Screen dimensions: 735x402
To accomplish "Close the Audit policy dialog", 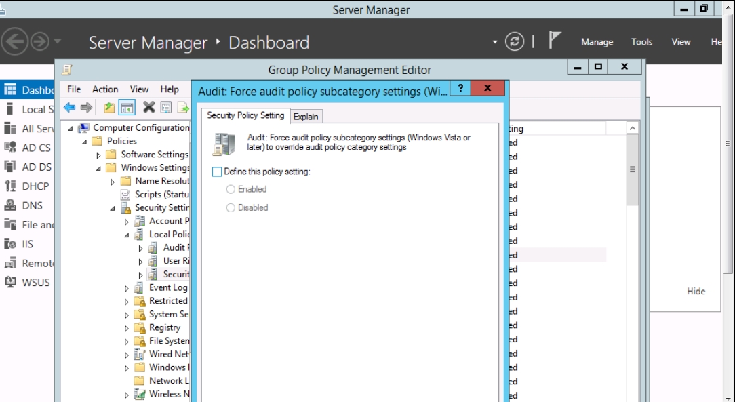I will click(488, 88).
